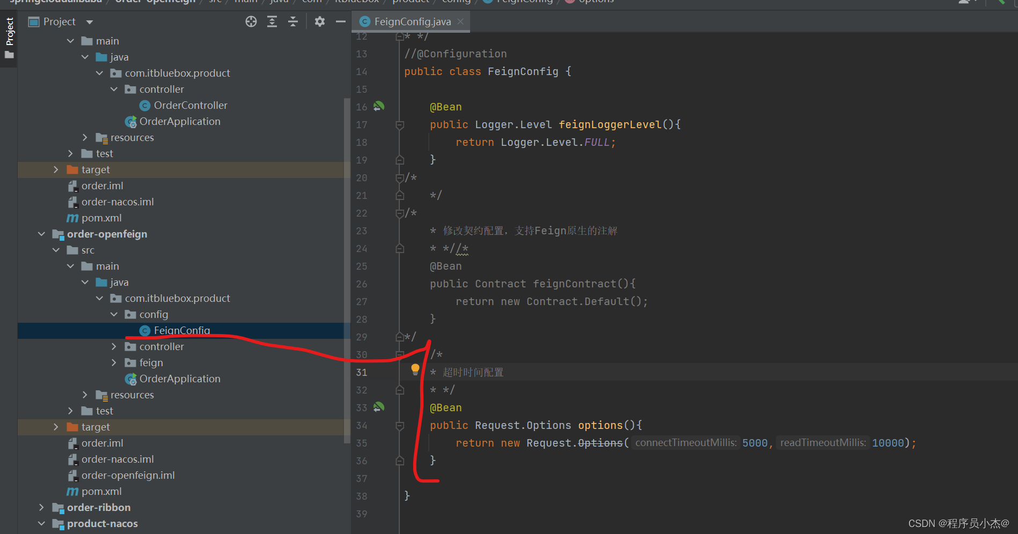The image size is (1018, 534).
Task: Click the options method name on line 34
Action: click(600, 425)
